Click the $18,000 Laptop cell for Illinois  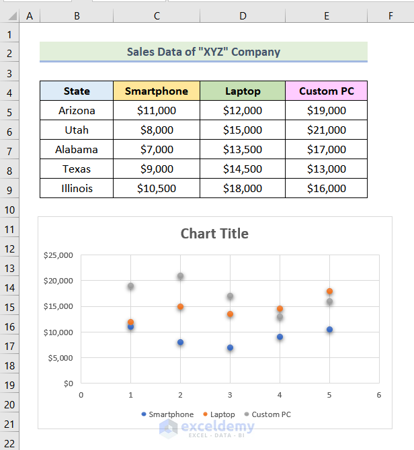pos(243,189)
